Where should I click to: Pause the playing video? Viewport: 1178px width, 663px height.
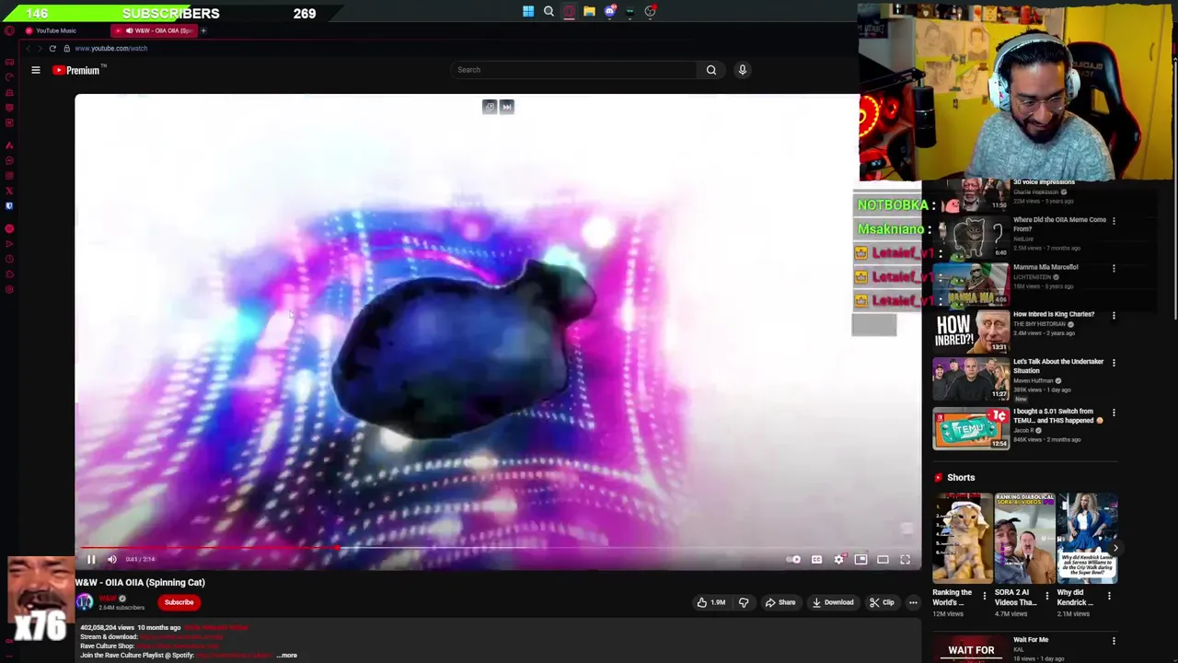[91, 559]
